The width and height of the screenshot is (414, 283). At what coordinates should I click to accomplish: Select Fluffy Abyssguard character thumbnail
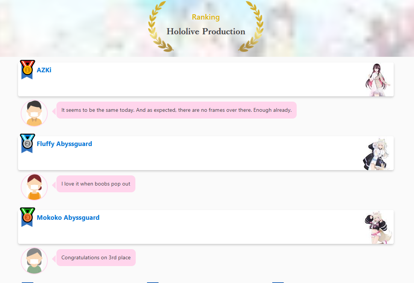coord(376,154)
